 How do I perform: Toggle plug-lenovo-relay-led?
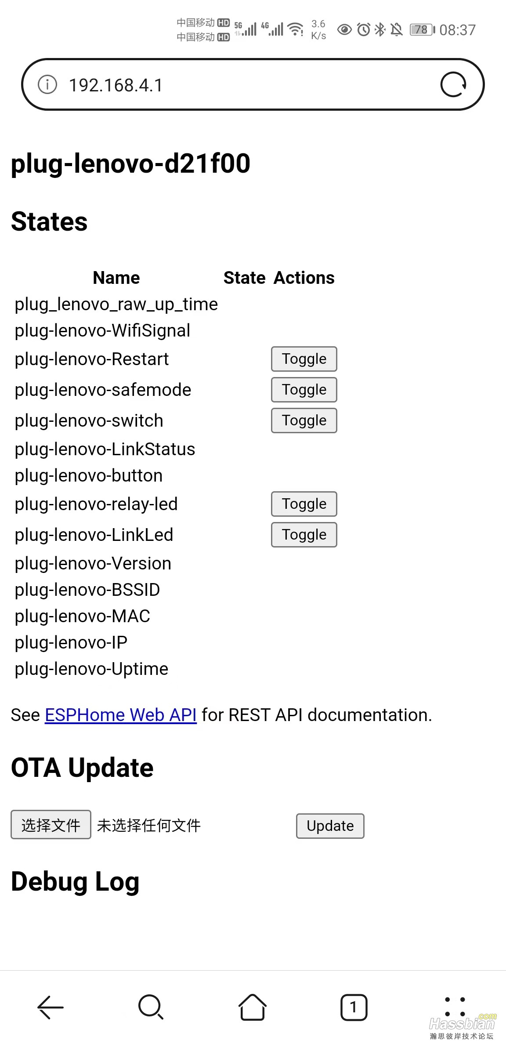[x=304, y=504]
